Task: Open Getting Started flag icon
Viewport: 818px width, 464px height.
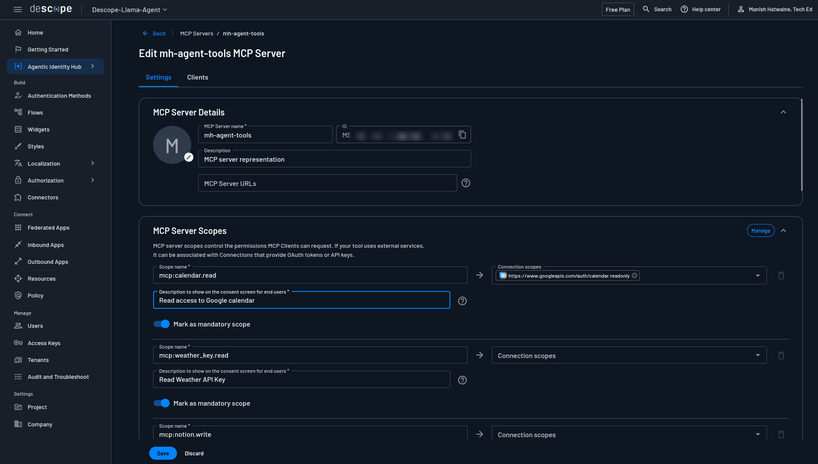Action: pyautogui.click(x=18, y=49)
